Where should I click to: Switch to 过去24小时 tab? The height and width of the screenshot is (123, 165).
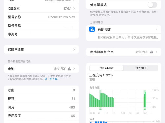106,68
